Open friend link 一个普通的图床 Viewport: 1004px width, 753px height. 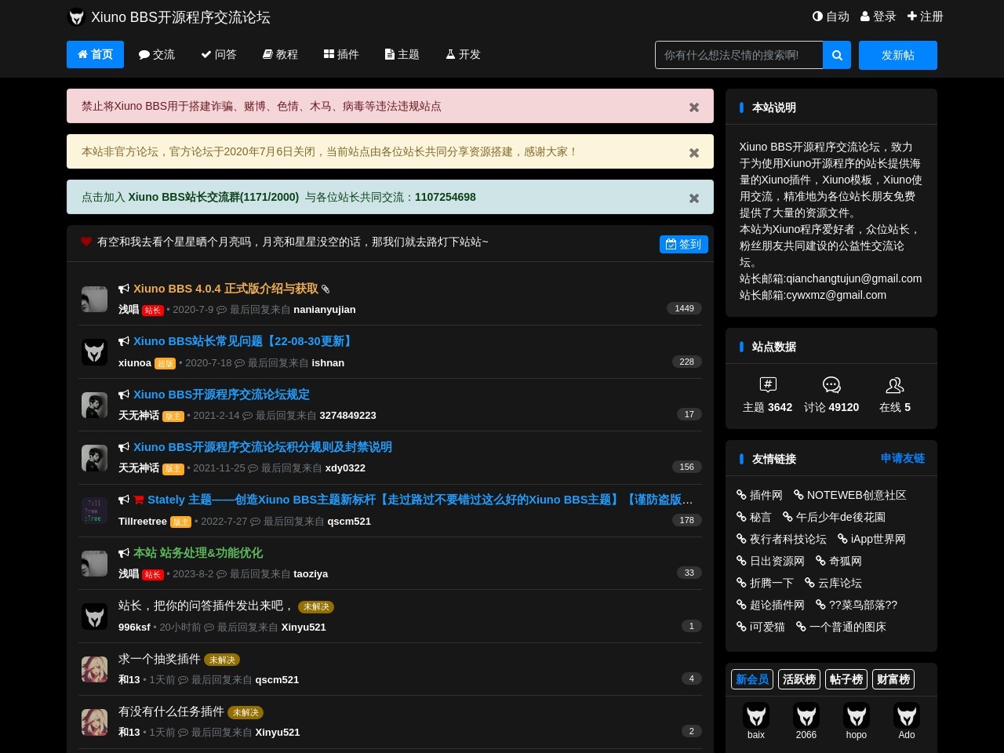(841, 627)
